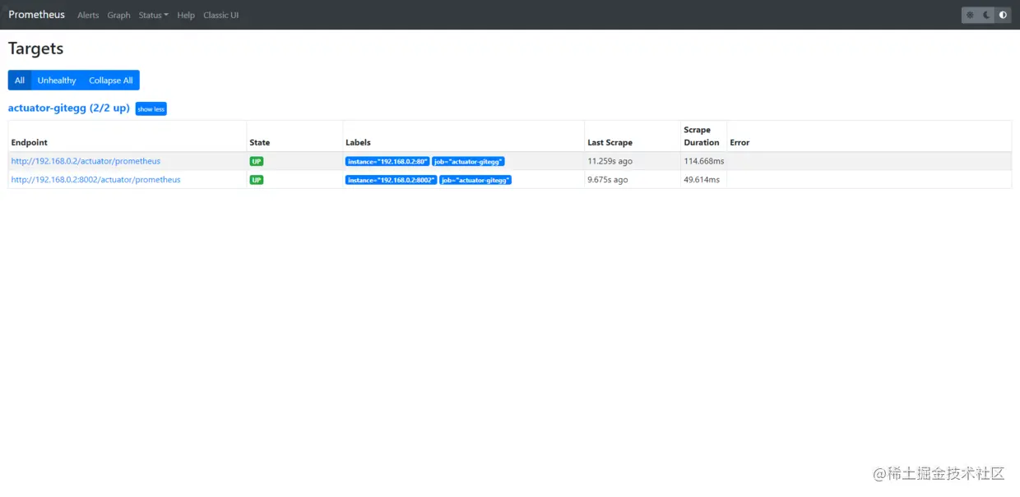The height and width of the screenshot is (497, 1020).
Task: Click the instance="192.168.0.2:80" label badge
Action: click(x=387, y=162)
